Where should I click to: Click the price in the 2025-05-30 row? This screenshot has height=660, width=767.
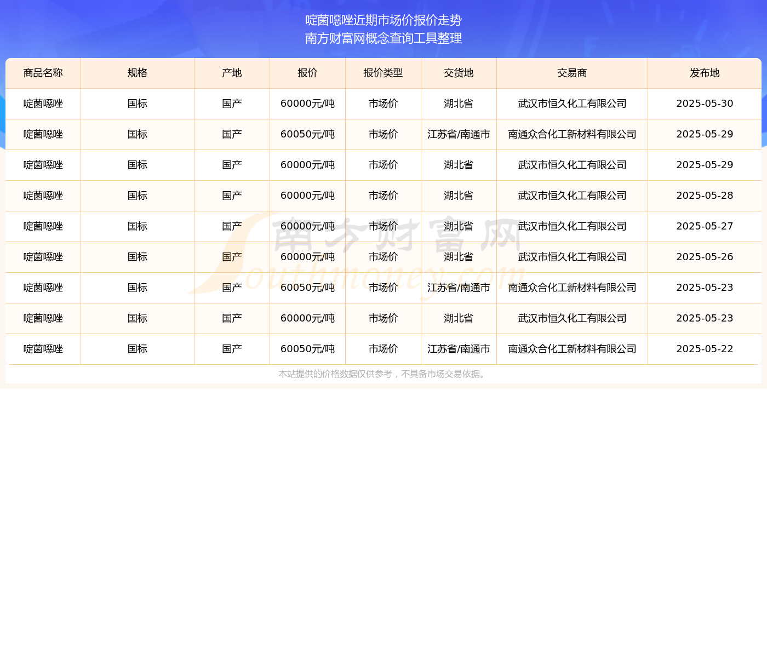pos(307,104)
